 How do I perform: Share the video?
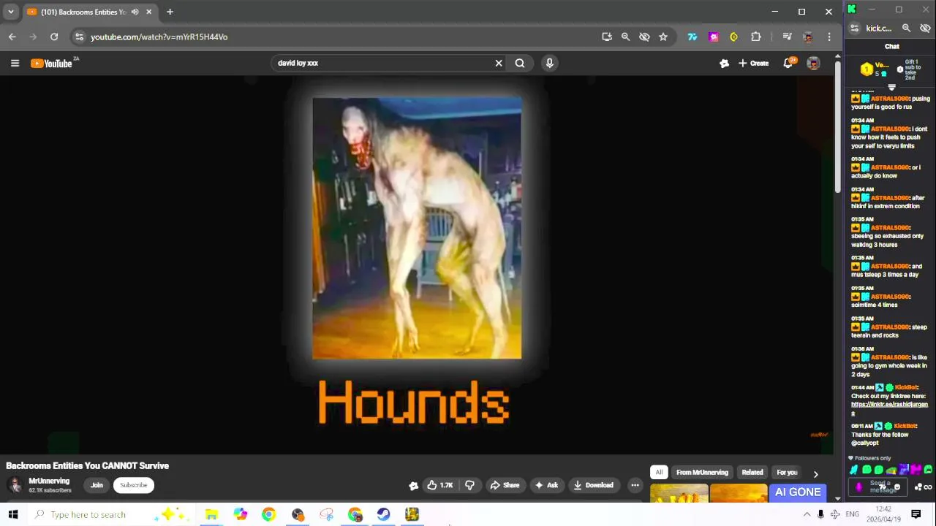[505, 485]
